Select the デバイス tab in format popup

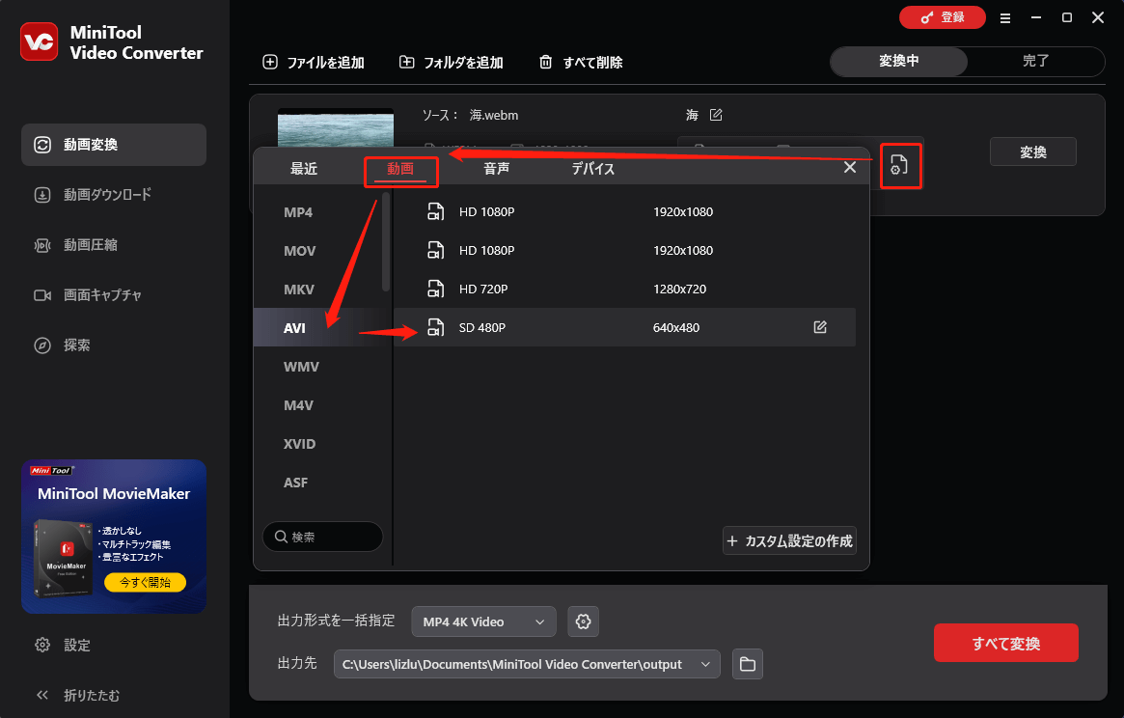[592, 169]
